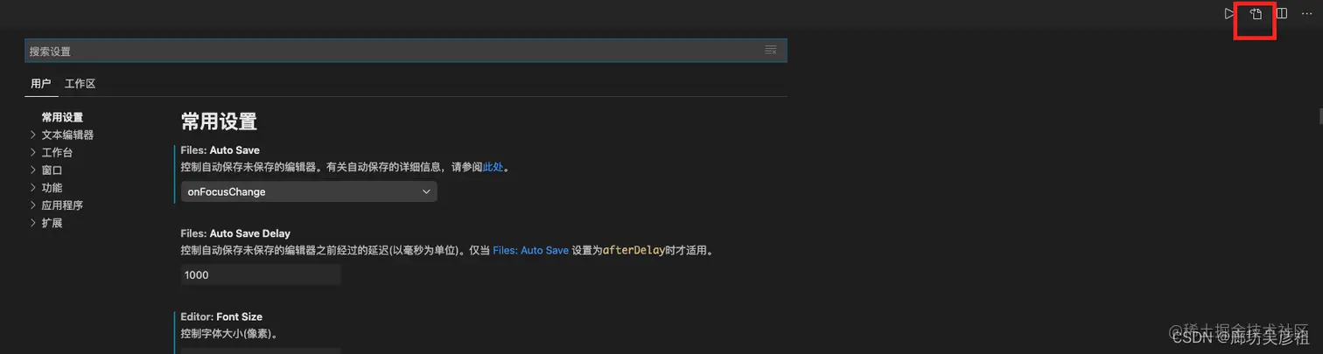The image size is (1323, 354).
Task: Open the onFocusChange Auto Save dropdown
Action: pyautogui.click(x=309, y=191)
